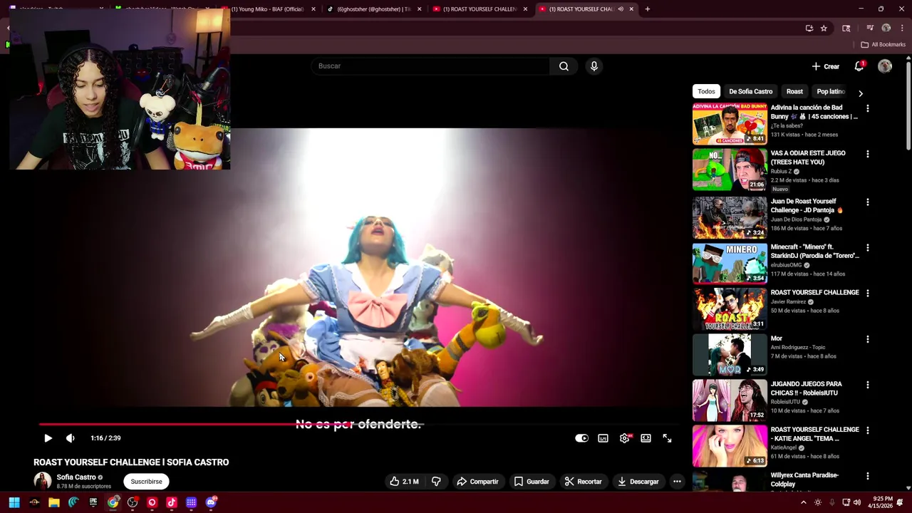Open the Epic Games taskbar icon
The width and height of the screenshot is (912, 513).
pyautogui.click(x=93, y=502)
